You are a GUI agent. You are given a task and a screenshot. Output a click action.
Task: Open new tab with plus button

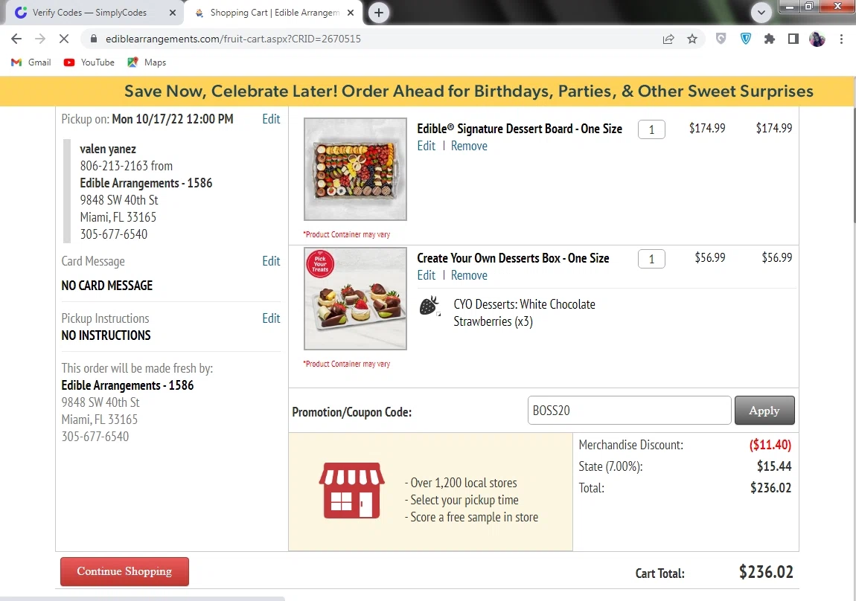379,13
